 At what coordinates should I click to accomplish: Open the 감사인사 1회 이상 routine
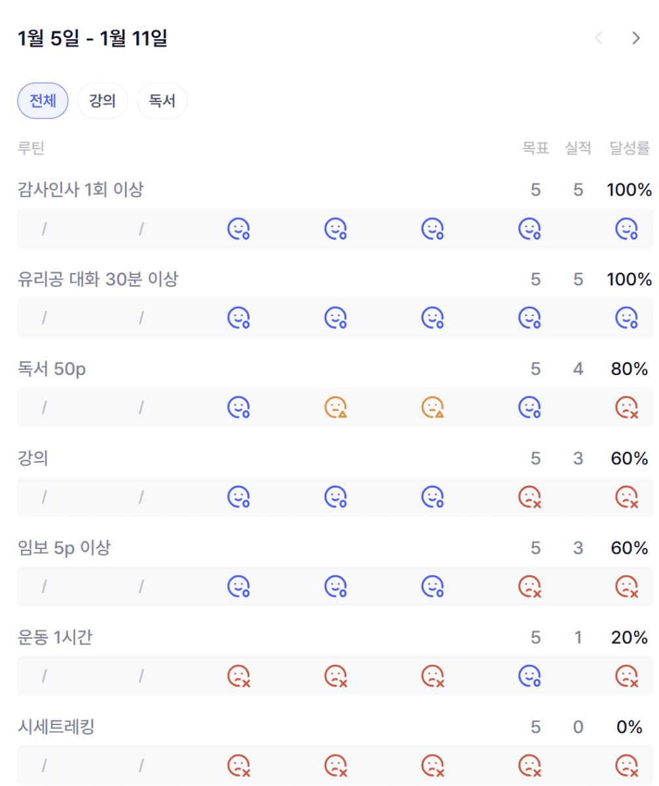80,190
